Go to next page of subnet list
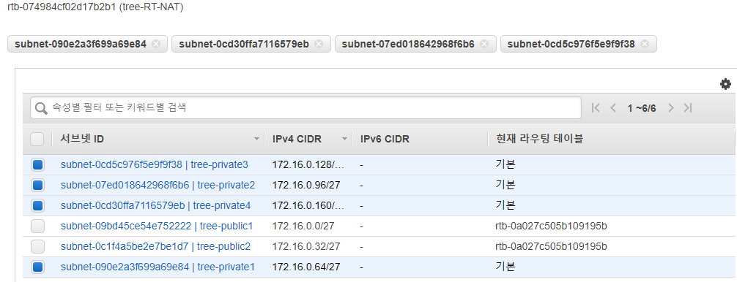 tap(671, 108)
